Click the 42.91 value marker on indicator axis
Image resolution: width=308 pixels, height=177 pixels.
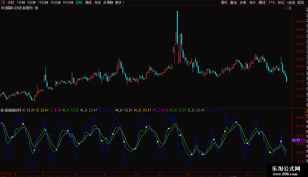tap(298, 140)
